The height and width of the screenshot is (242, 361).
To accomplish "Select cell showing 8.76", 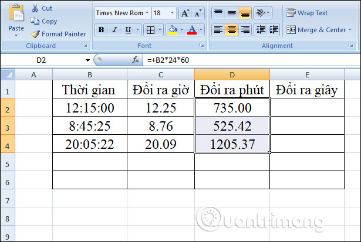I will [x=161, y=126].
